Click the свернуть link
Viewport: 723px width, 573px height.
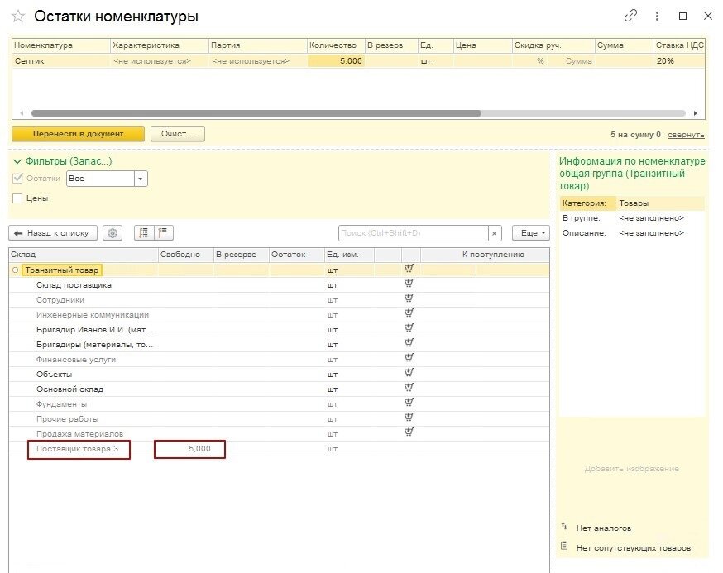(686, 134)
